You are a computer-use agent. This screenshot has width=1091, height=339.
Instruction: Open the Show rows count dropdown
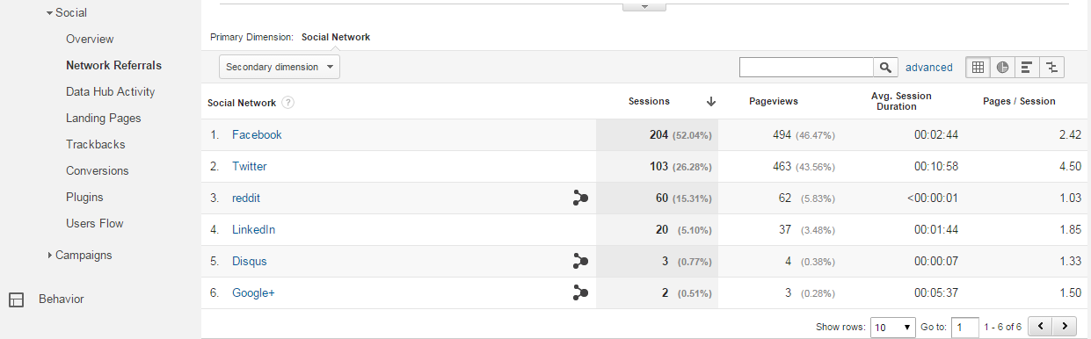(893, 328)
